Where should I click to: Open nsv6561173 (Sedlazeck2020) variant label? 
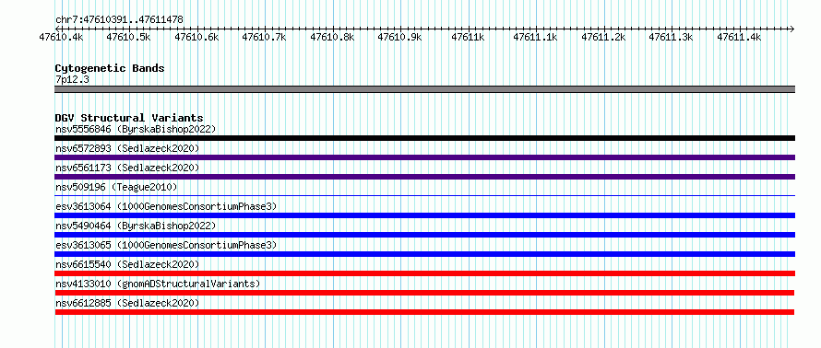127,168
